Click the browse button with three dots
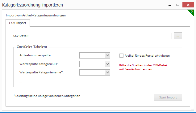Screen dimensions: 196x113 coord(178,36)
